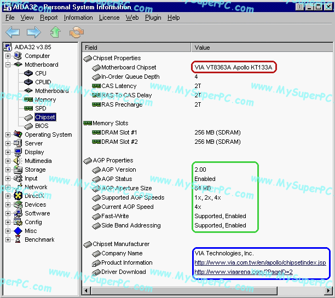This screenshot has width=335, height=298.
Task: Open the Plugin menu
Action: click(x=153, y=17)
